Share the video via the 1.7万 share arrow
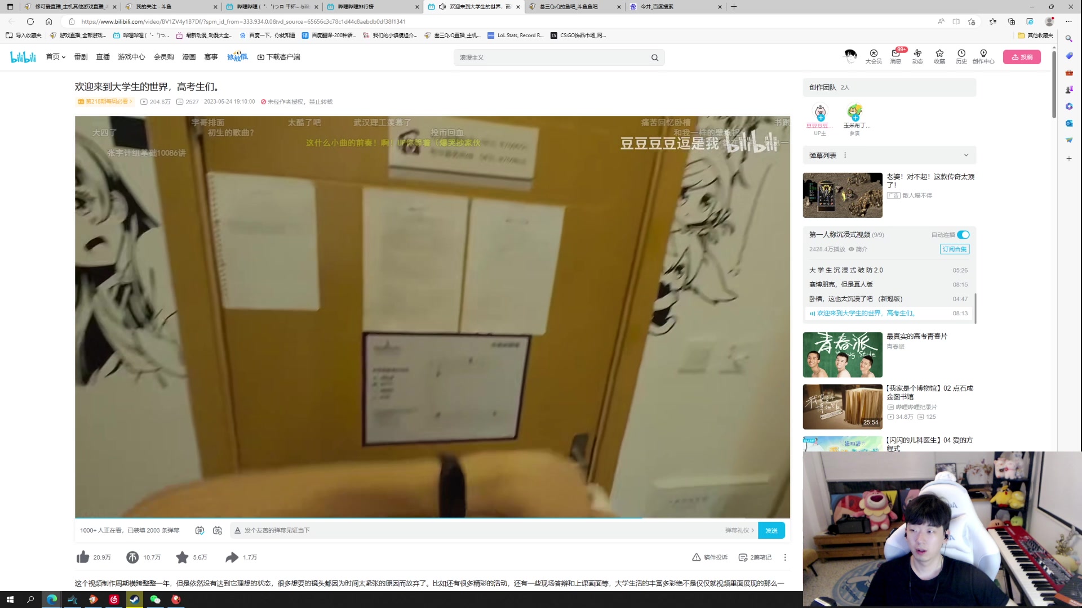 (232, 557)
